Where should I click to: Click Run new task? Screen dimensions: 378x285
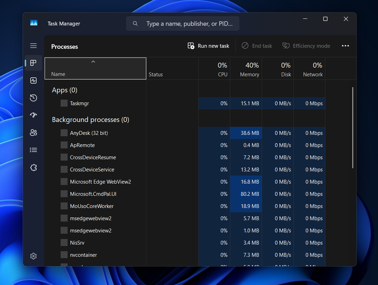point(208,46)
